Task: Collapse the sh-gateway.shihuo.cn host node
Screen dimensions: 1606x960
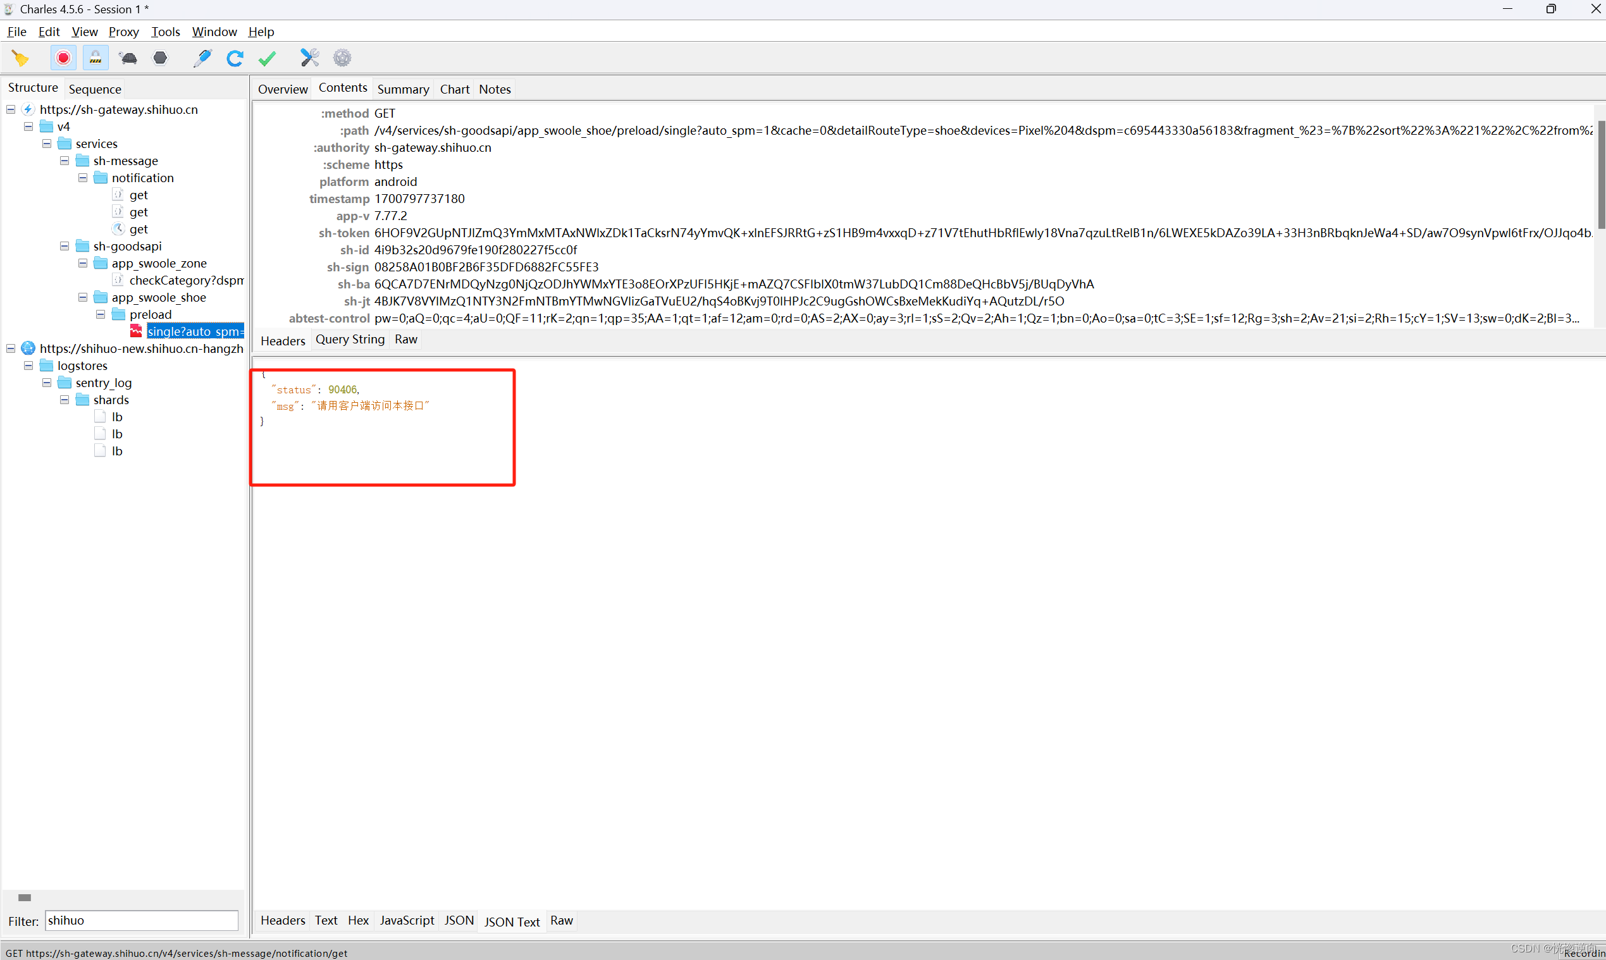Action: tap(11, 109)
